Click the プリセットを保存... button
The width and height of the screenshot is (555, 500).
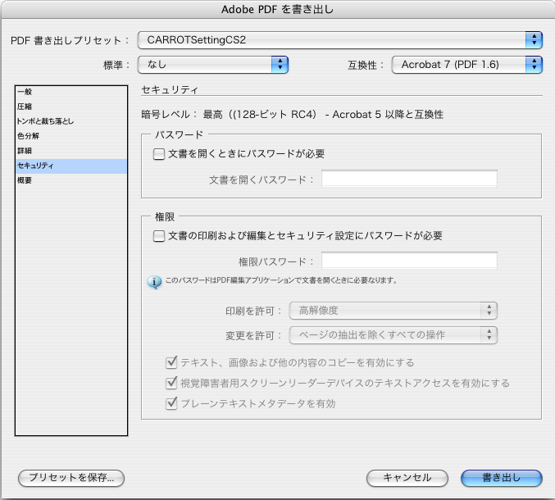pyautogui.click(x=71, y=478)
